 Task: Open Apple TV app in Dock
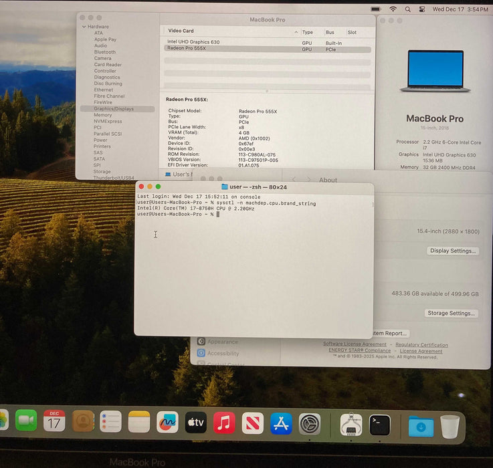195,423
